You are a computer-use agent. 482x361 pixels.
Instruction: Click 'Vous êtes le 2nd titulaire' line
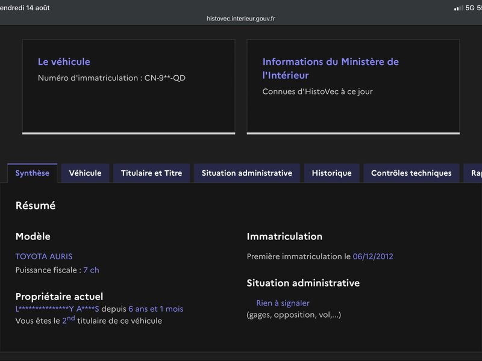click(89, 320)
